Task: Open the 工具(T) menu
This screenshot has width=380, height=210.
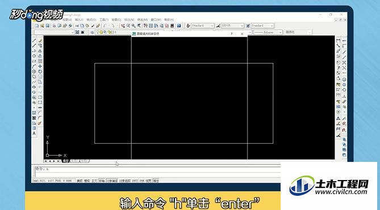Action: pos(104,20)
